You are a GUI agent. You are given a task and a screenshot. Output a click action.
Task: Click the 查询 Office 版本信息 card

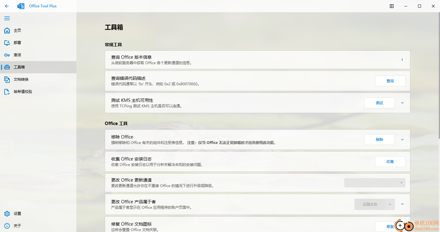pyautogui.click(x=257, y=60)
